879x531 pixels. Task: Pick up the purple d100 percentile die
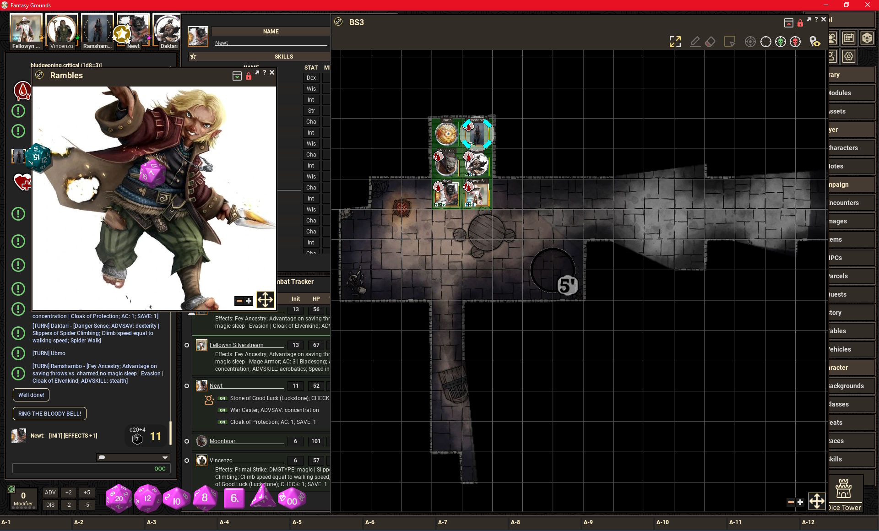tap(292, 498)
